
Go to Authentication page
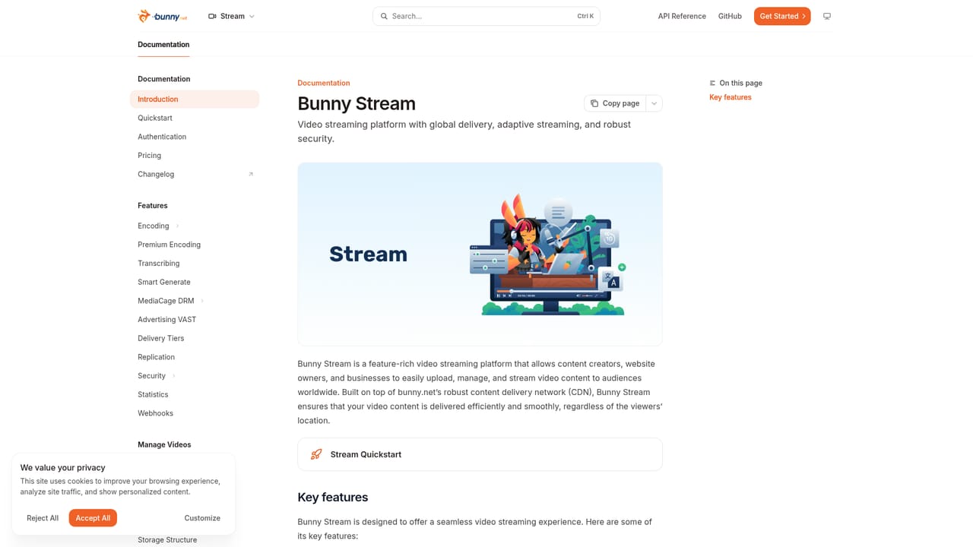(195, 137)
